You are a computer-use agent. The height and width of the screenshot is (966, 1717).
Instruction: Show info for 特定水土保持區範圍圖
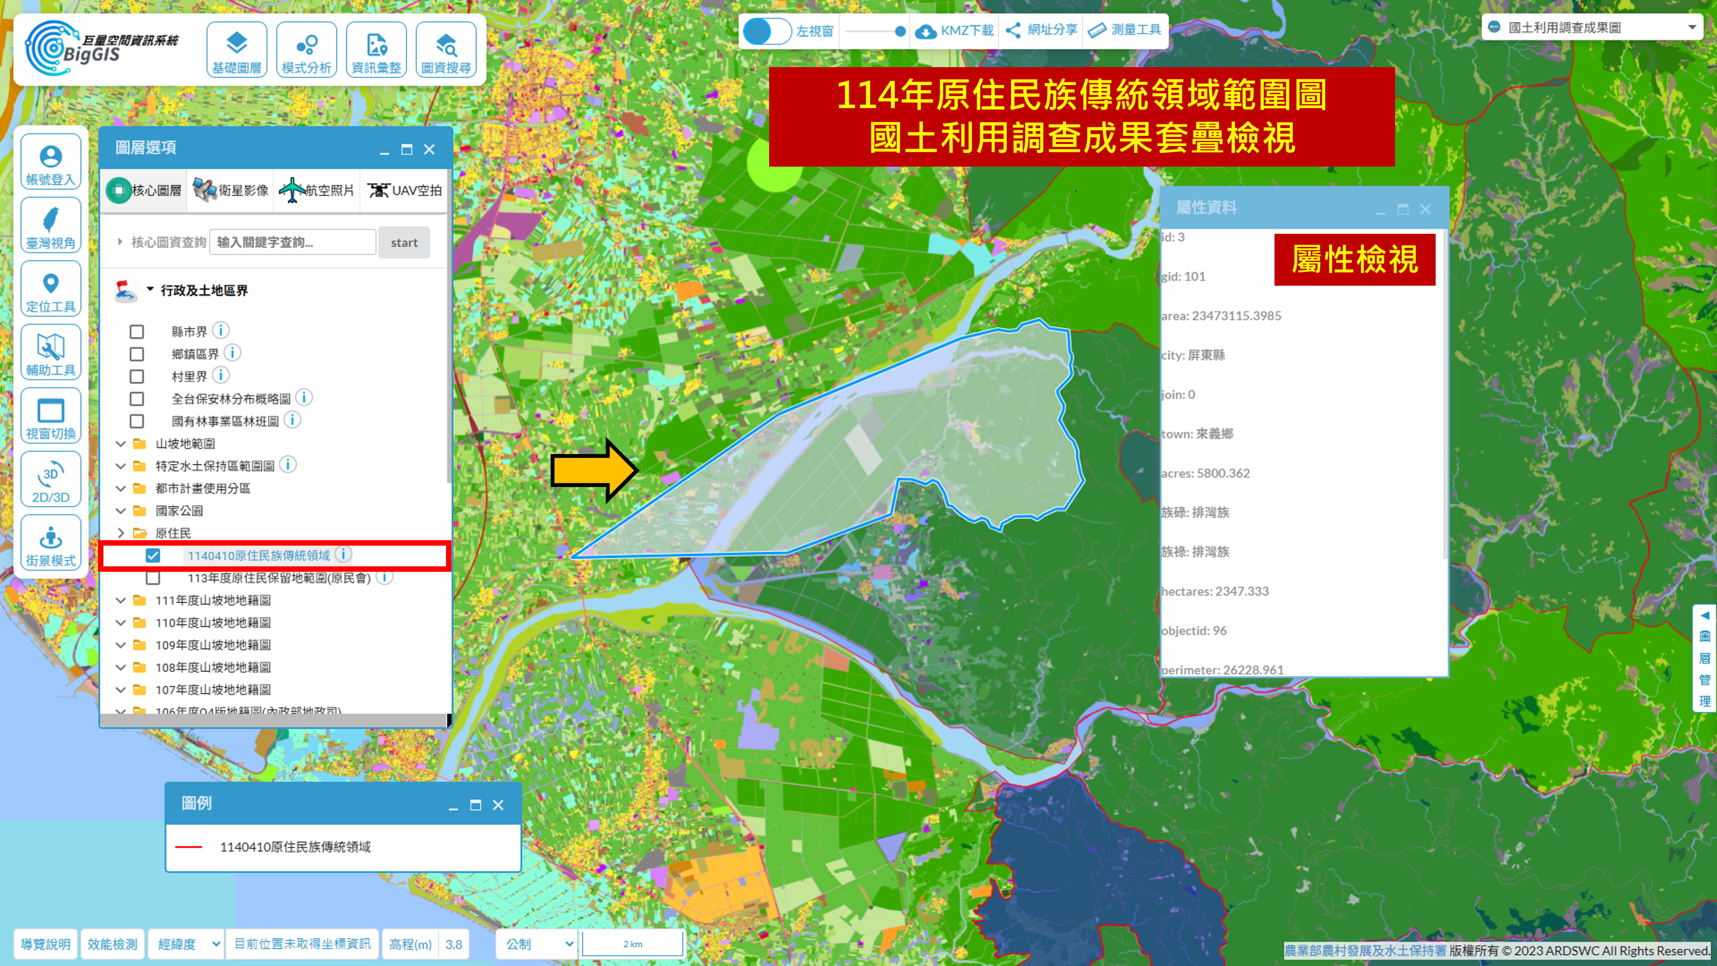(288, 464)
